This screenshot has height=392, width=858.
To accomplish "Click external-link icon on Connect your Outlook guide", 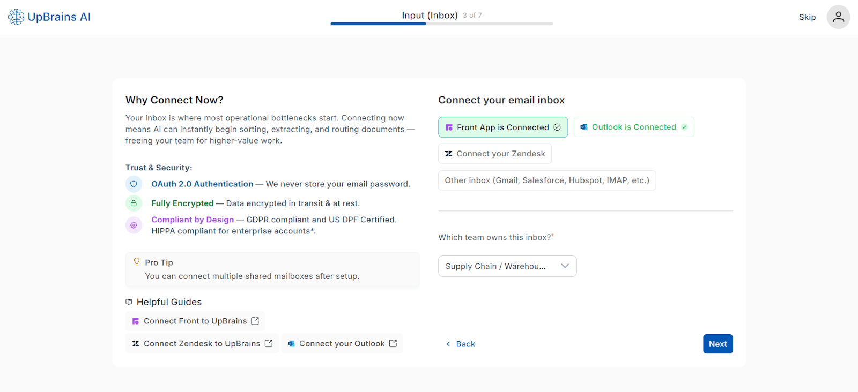I will [393, 343].
